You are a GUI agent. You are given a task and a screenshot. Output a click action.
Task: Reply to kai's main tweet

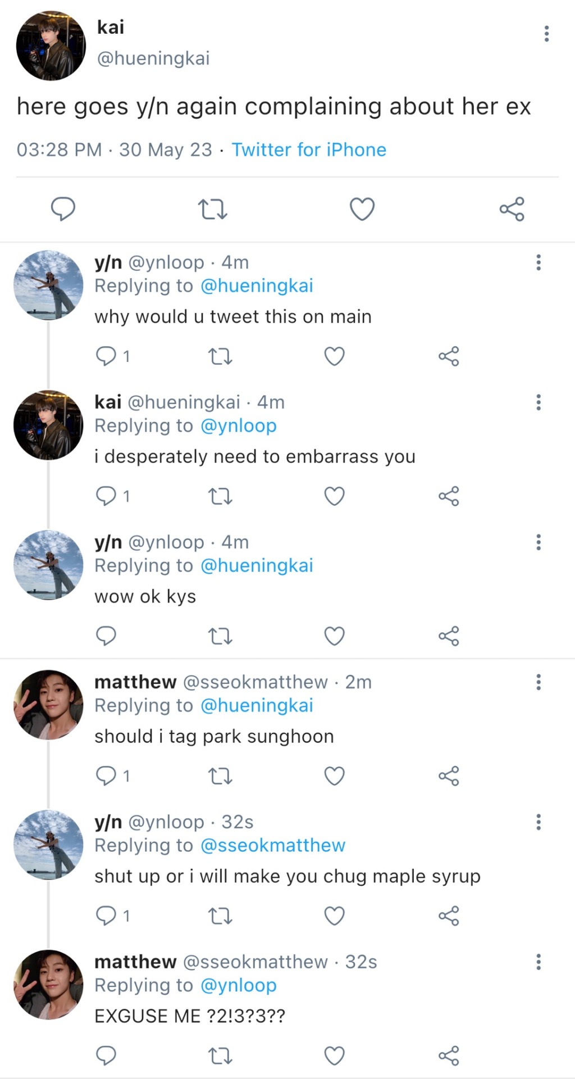pos(63,209)
